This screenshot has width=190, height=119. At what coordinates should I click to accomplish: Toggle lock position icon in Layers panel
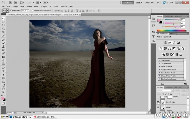click(168, 94)
